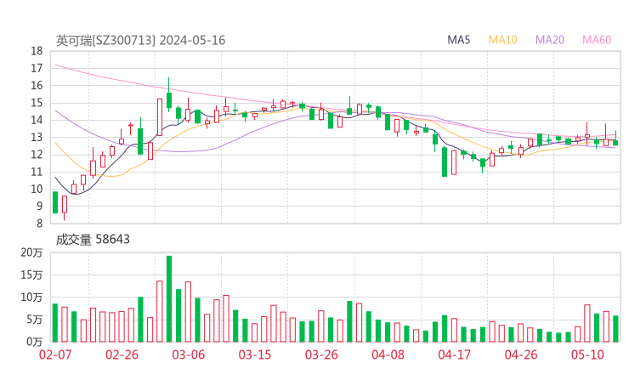Click the price axis value 11
This screenshot has height=374, width=629.
point(37,172)
